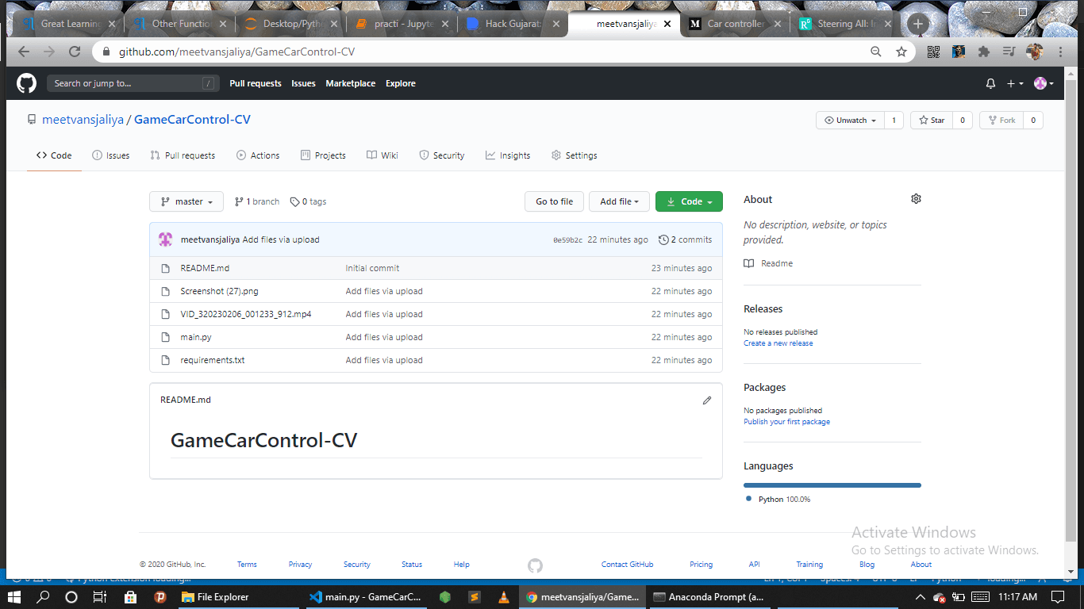
Task: Open the green Code dropdown
Action: tap(689, 201)
